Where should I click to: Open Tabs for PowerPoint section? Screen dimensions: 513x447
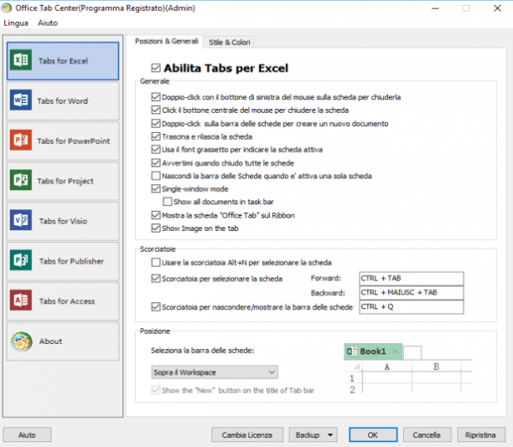63,141
